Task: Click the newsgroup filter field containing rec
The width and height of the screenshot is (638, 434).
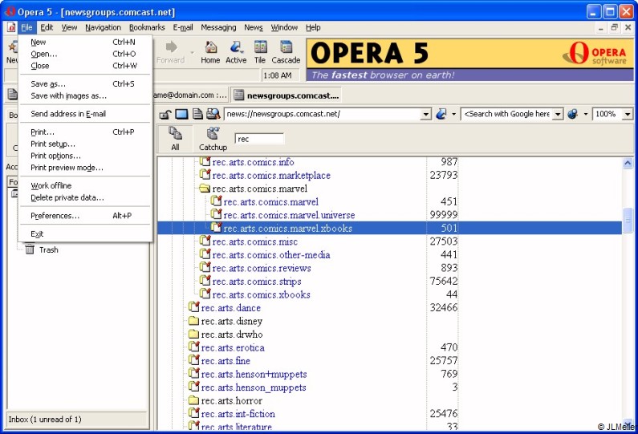Action: click(x=259, y=139)
